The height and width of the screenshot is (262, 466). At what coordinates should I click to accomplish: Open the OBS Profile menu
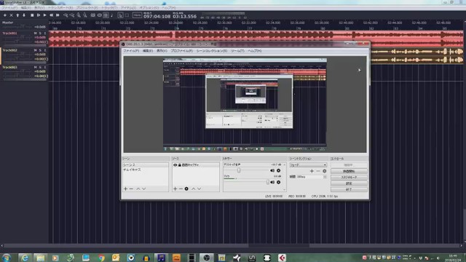(181, 51)
